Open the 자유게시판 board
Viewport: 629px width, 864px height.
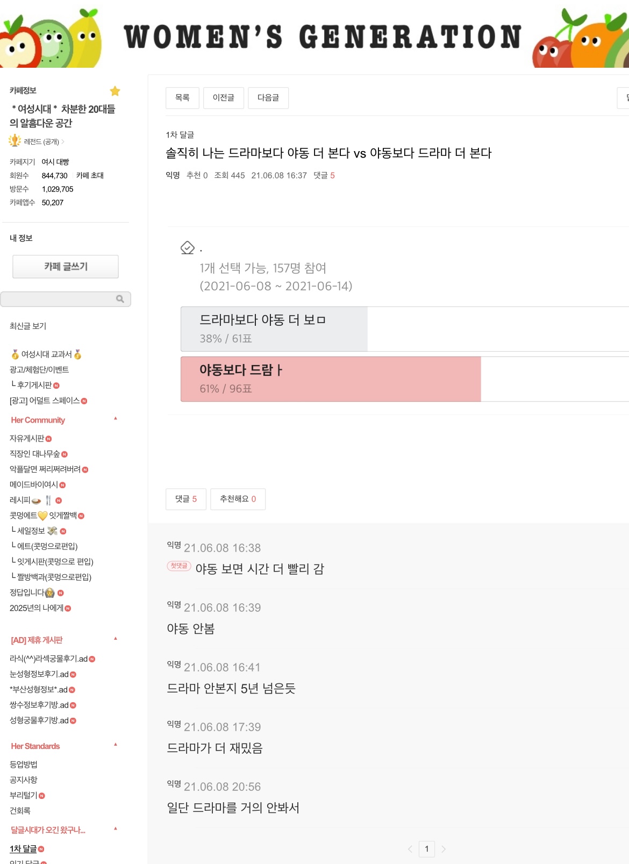27,438
